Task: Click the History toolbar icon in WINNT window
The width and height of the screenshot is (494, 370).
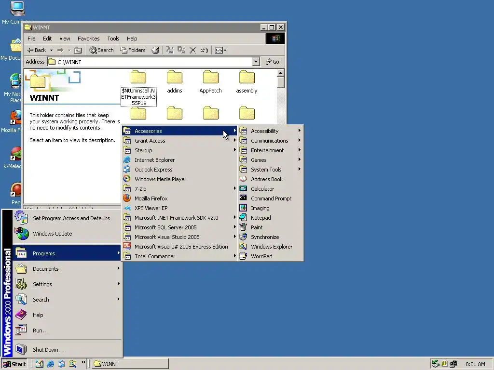Action: pyautogui.click(x=155, y=50)
